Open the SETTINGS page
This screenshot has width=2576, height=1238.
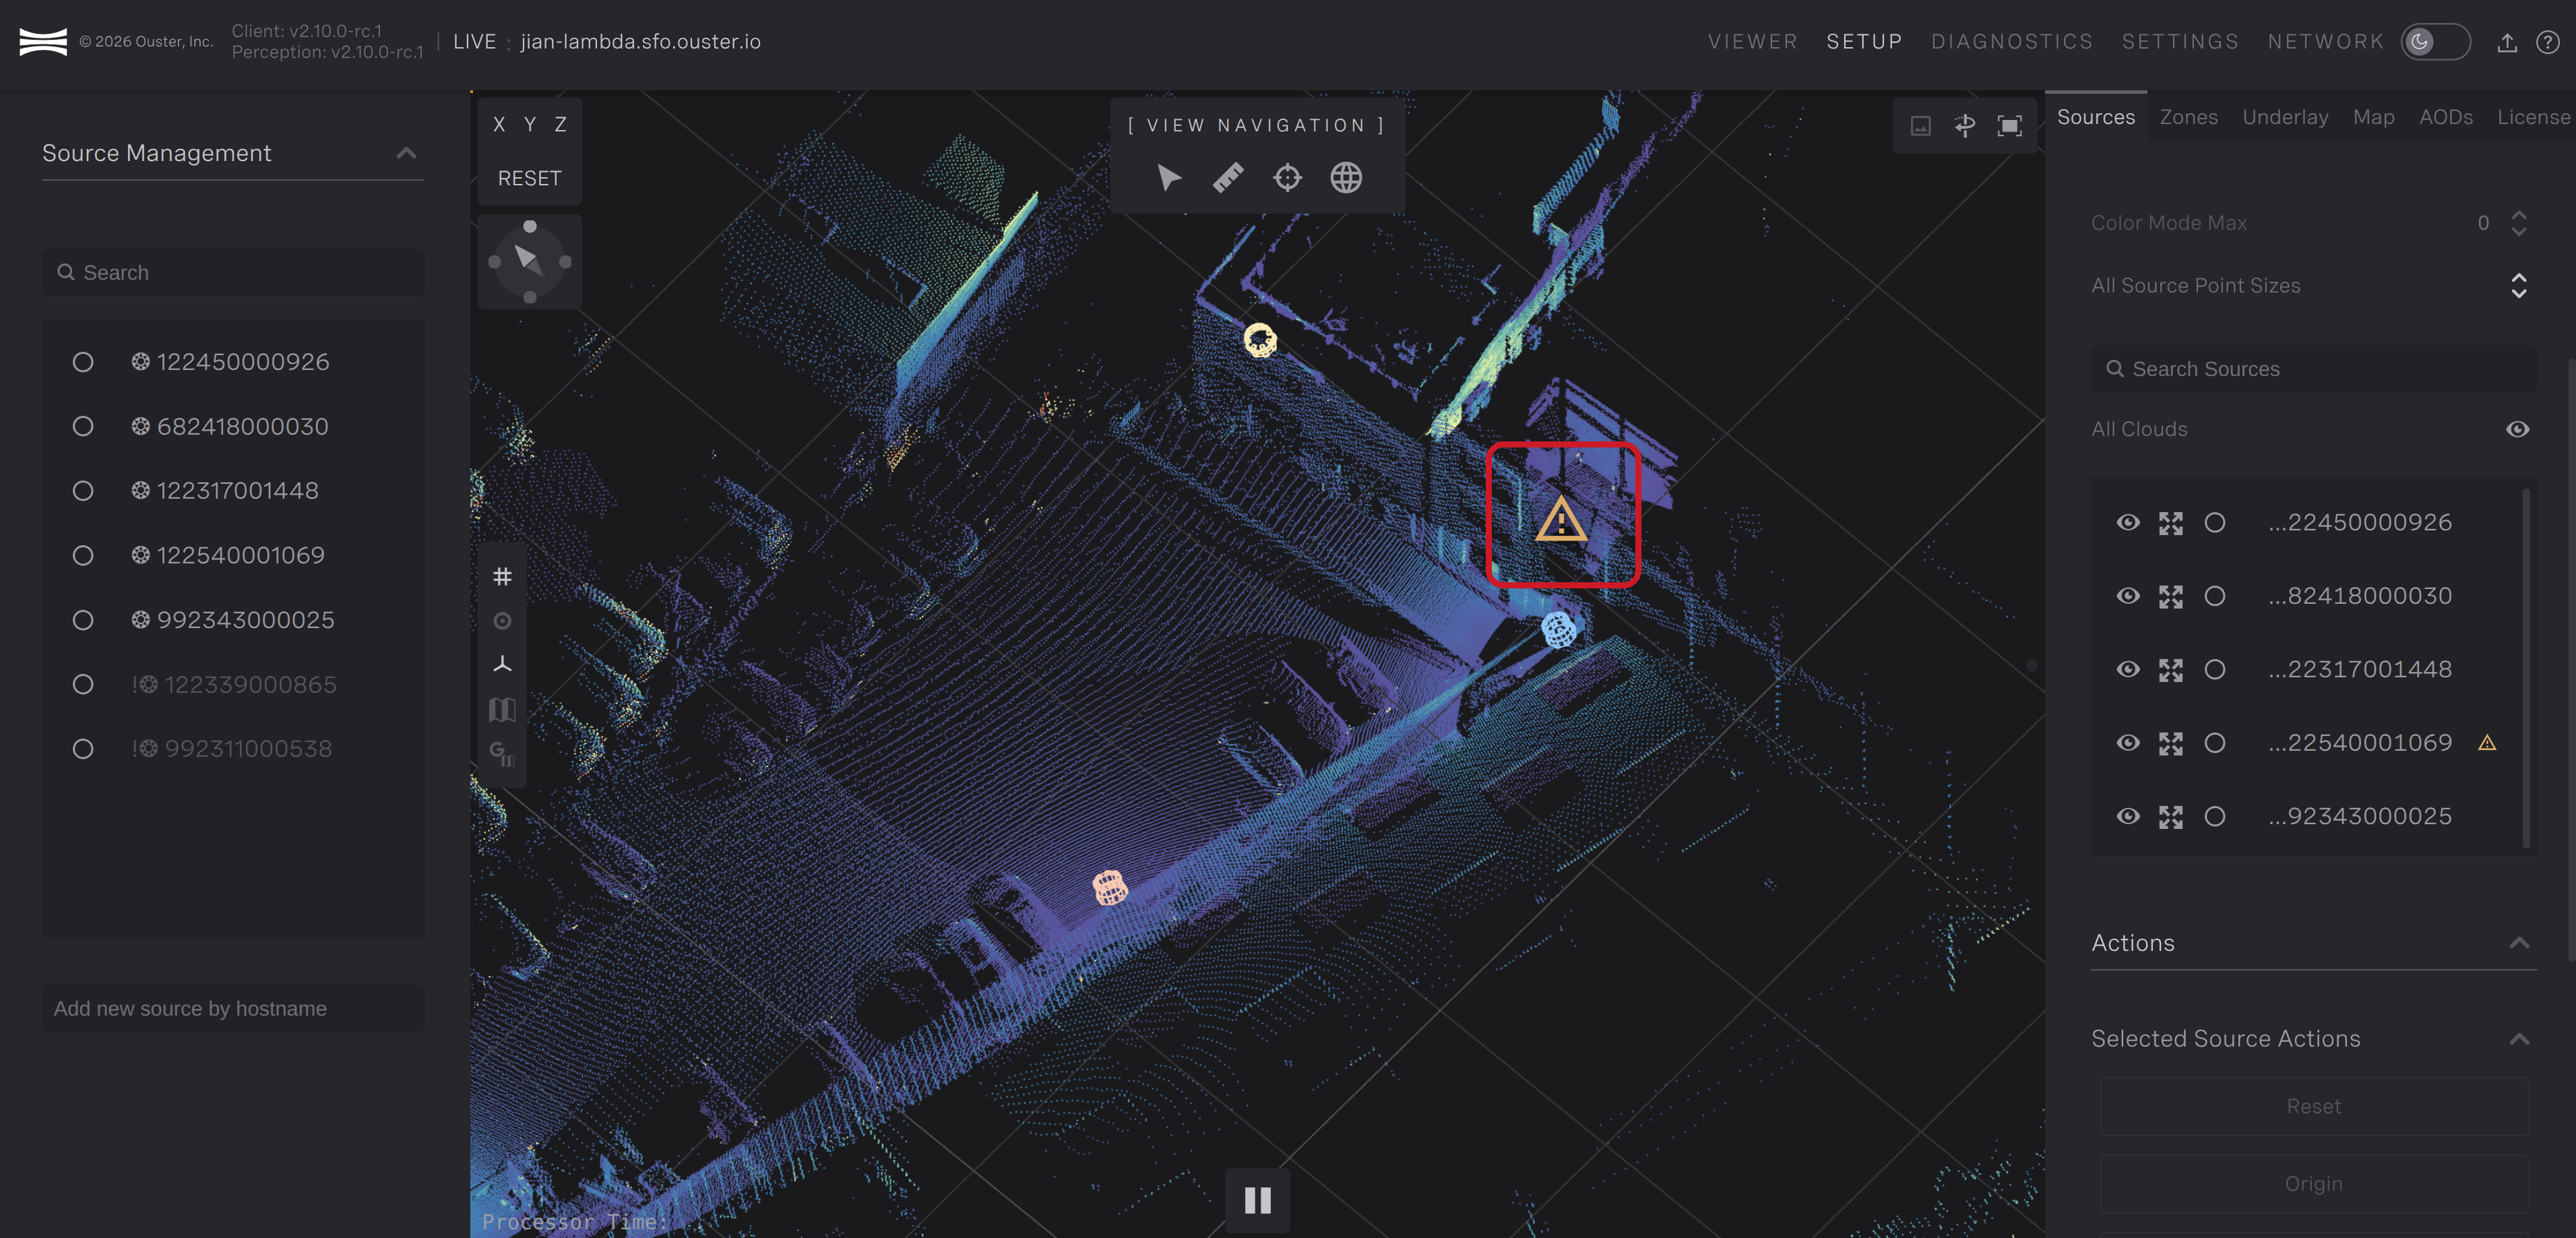2180,42
